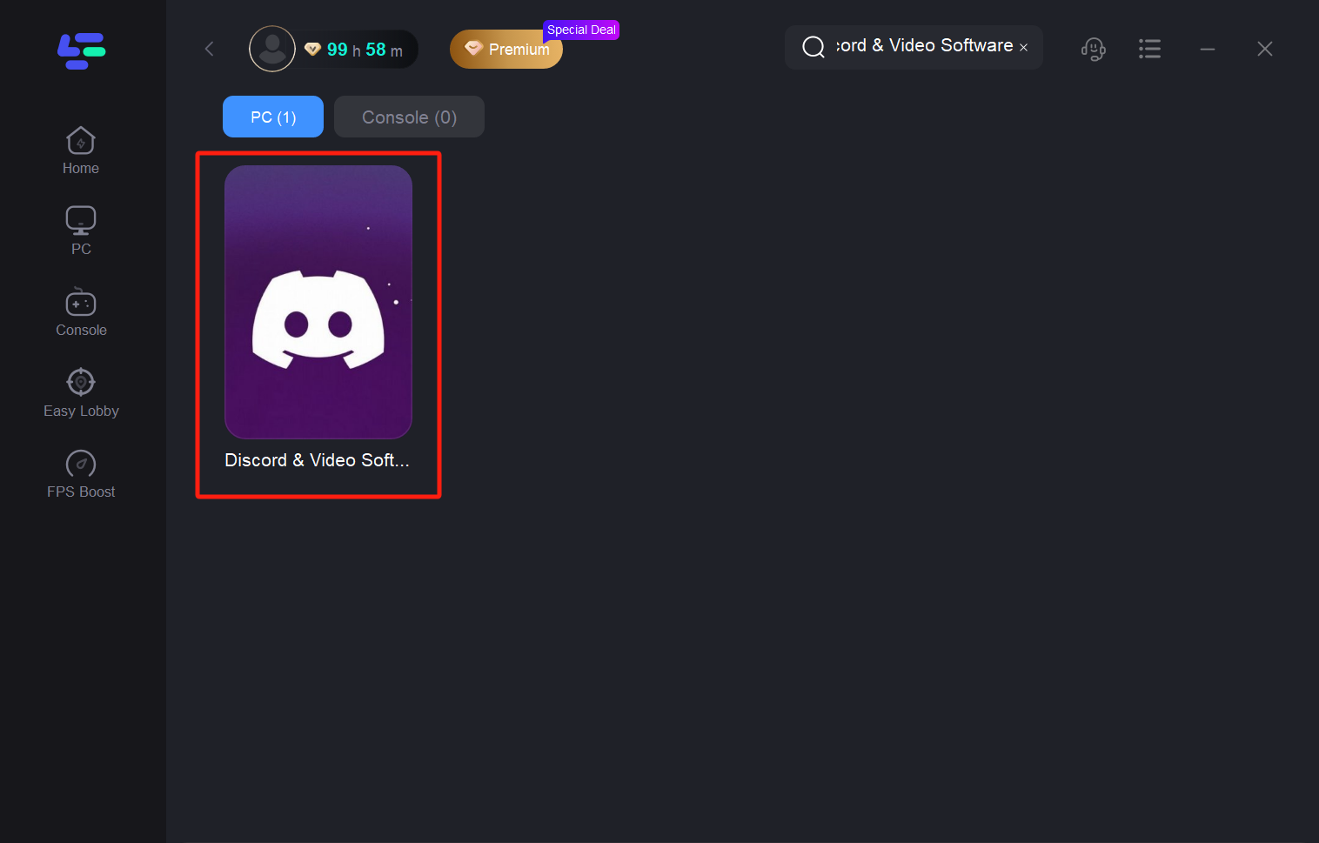Click the customer support headset icon

coord(1093,49)
